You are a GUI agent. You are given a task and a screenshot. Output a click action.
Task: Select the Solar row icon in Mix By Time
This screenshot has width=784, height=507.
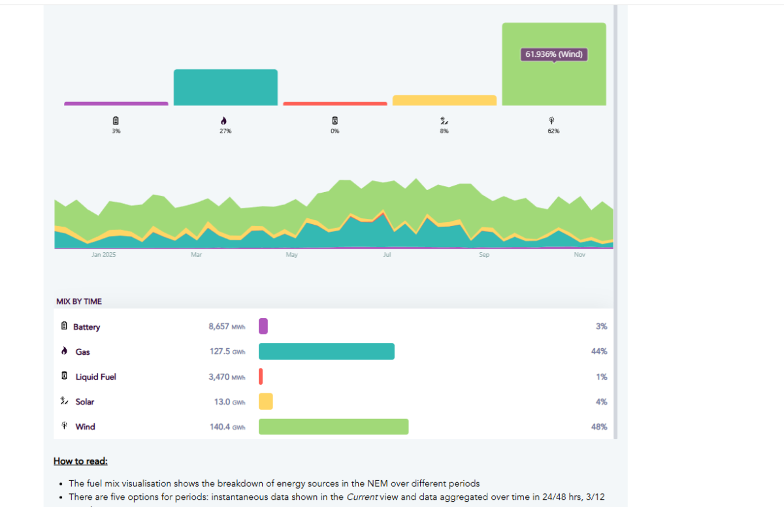pyautogui.click(x=64, y=402)
